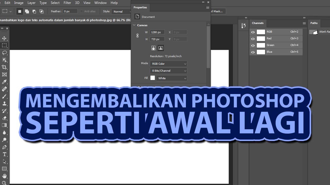Viewport: 330px width, 185px height.
Task: Click the Properties panel scrollbar
Action: click(208, 48)
